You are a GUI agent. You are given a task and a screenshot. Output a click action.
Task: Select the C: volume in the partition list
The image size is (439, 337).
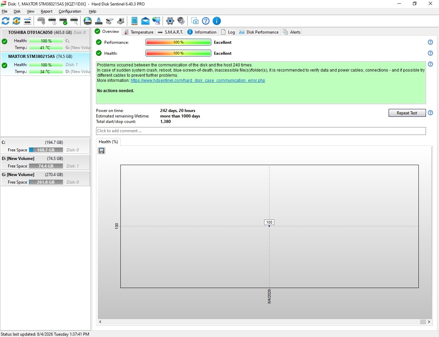click(x=45, y=146)
